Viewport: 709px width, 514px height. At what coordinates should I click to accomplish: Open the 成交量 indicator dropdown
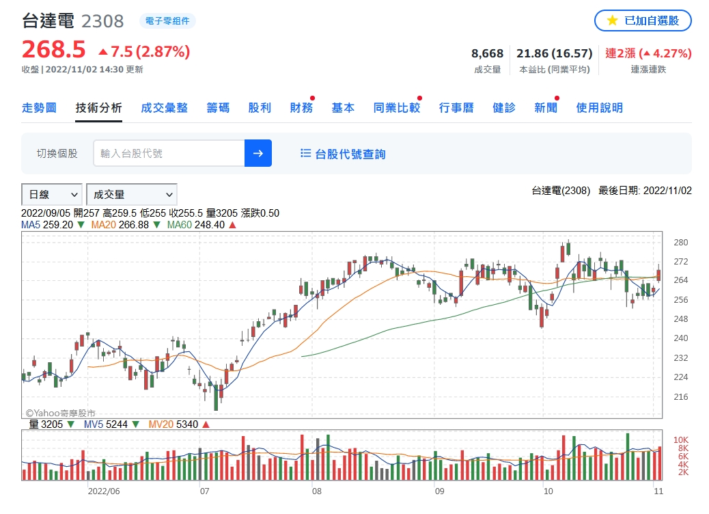[x=132, y=195]
